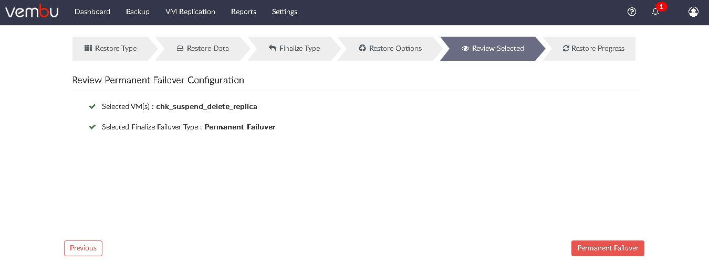709x263 pixels.
Task: Select the Finalize Type step tab
Action: pyautogui.click(x=295, y=49)
